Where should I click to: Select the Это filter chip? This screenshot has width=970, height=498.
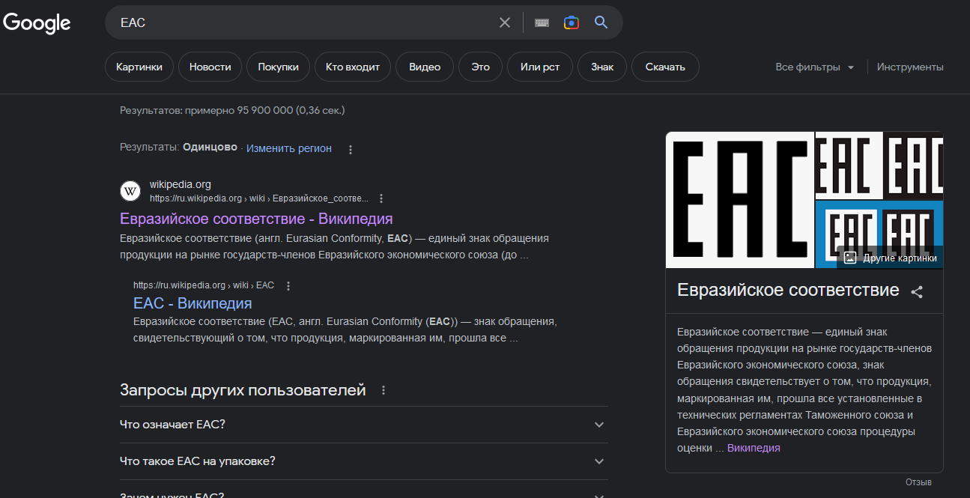click(x=481, y=67)
